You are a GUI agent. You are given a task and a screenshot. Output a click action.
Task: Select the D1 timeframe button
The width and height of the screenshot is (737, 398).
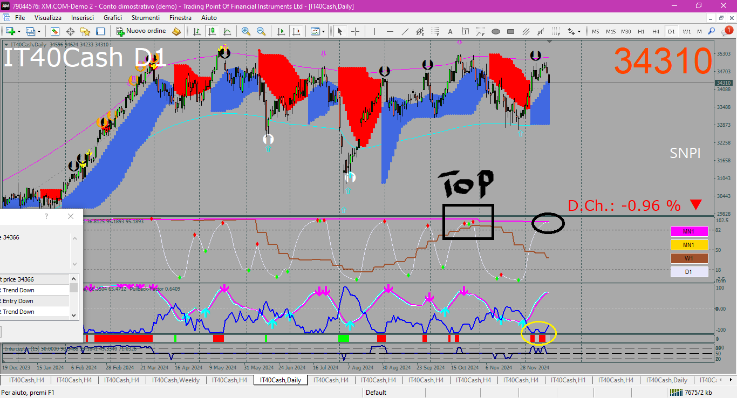(671, 31)
